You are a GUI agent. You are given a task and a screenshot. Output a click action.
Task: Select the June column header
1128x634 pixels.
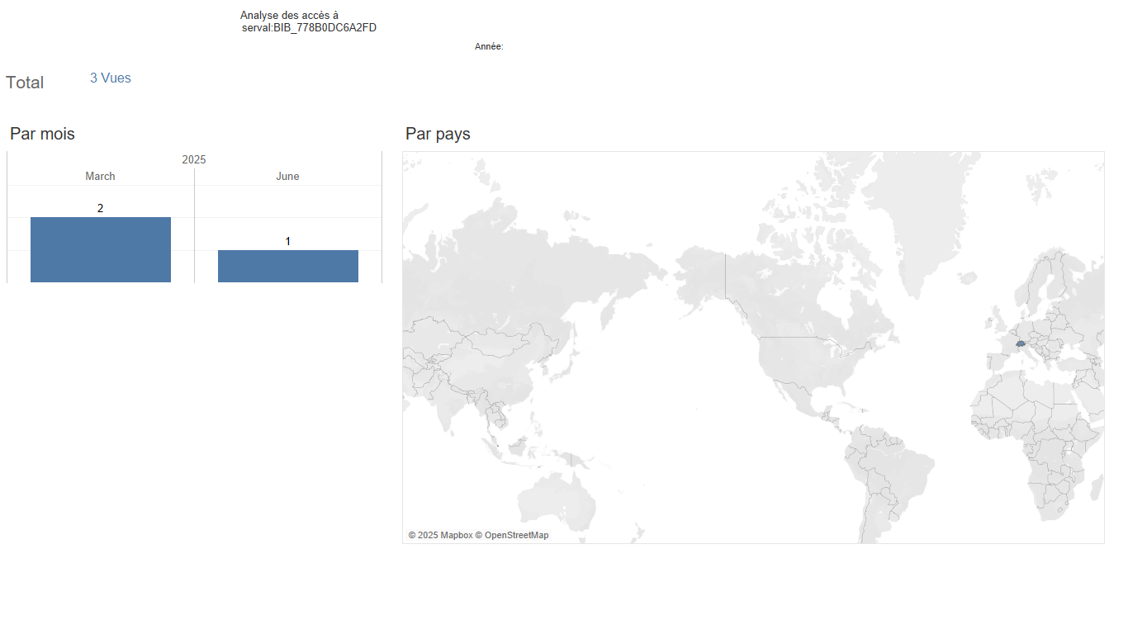coord(287,176)
